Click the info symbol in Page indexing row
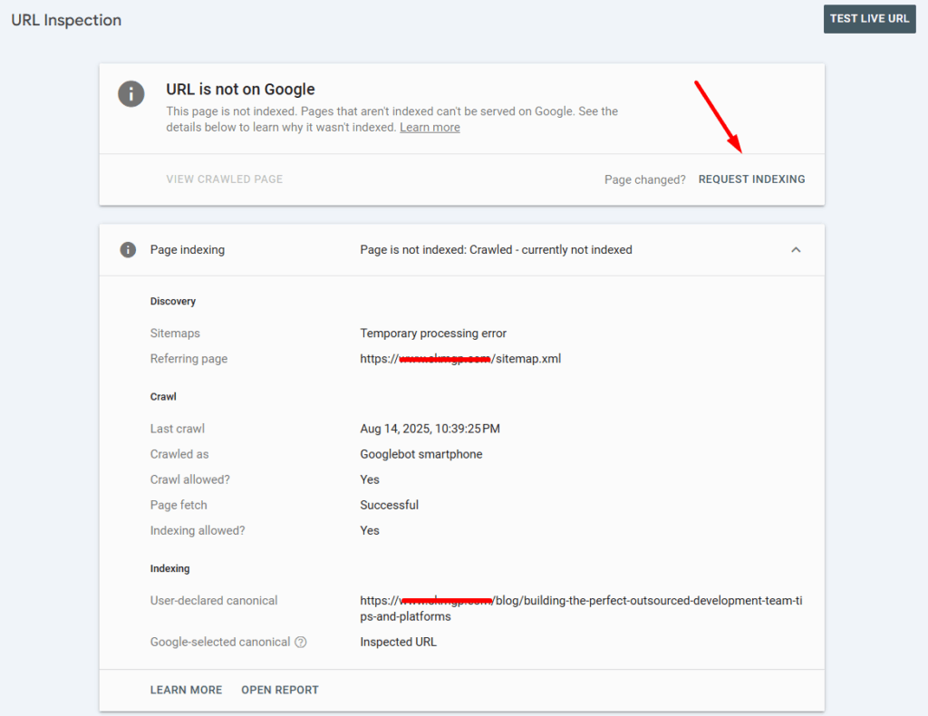The image size is (928, 716). click(x=127, y=249)
